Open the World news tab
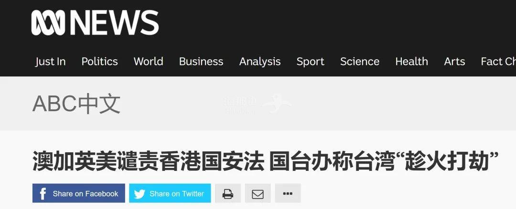The image size is (516, 209). 149,62
